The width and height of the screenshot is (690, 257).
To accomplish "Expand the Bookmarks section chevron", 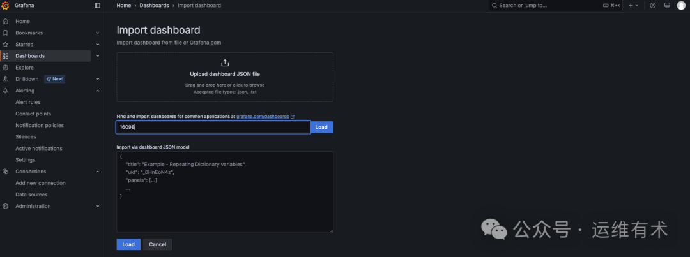I will click(x=98, y=33).
